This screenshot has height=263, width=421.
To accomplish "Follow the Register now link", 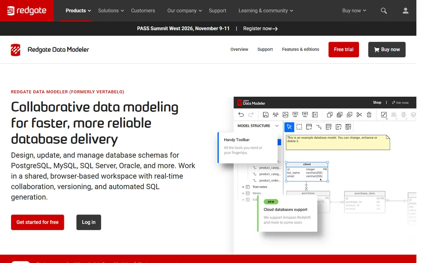I will (x=260, y=28).
